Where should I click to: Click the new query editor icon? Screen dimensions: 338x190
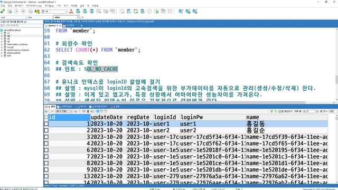[x=10, y=12]
